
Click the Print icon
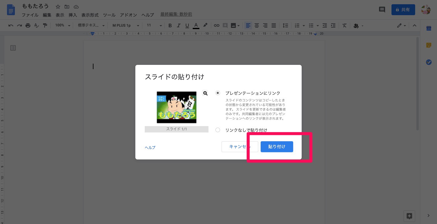pyautogui.click(x=28, y=25)
